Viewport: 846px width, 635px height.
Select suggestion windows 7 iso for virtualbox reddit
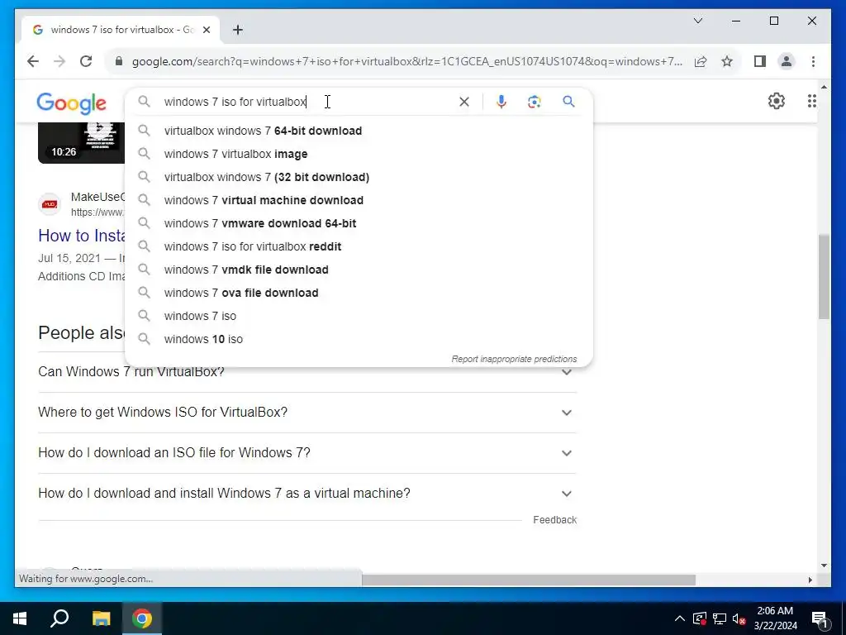point(359,246)
